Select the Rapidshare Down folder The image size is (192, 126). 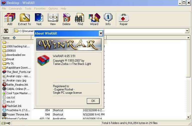17,68
